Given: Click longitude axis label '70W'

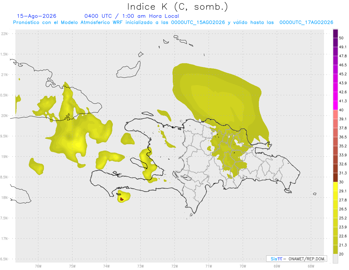Looking at the screenshot, I should pos(243,266).
